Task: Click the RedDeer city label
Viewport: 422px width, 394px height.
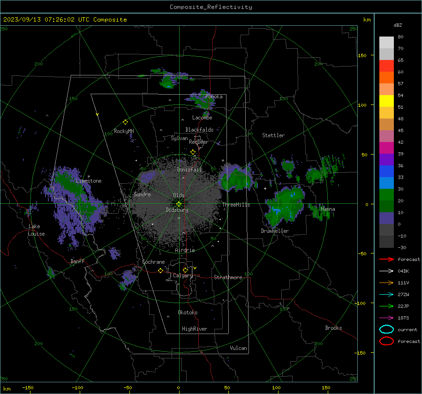Action: click(x=199, y=142)
